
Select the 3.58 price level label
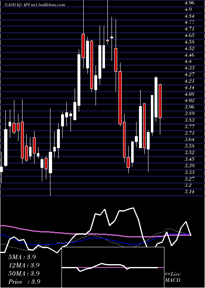190,146
